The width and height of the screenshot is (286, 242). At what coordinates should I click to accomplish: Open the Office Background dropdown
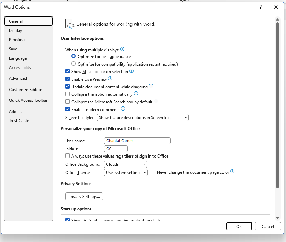coord(125,164)
